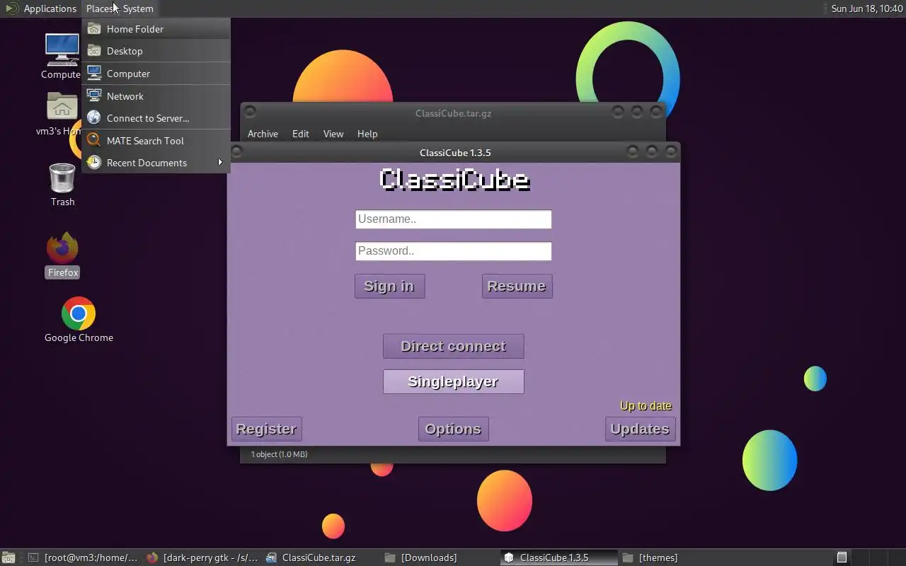Open Archive menu in archive manager

(x=263, y=134)
